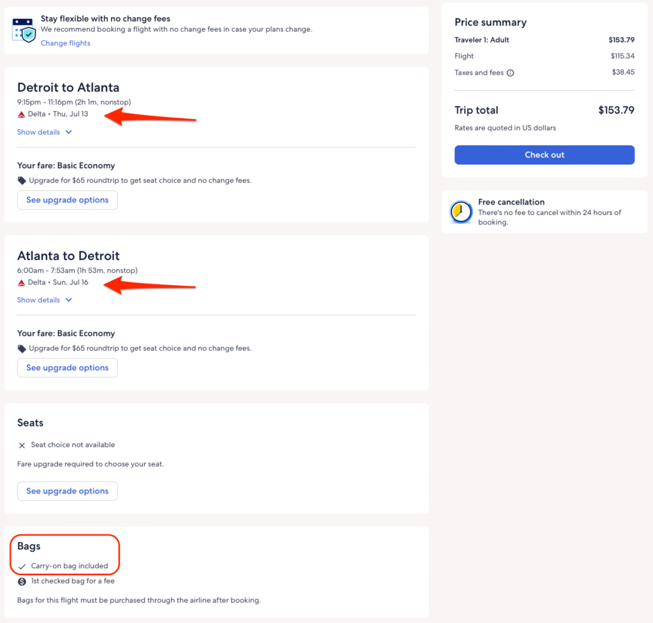Screen dimensions: 653x623
Task: Click the Trip total amount $153.79
Action: pos(616,110)
